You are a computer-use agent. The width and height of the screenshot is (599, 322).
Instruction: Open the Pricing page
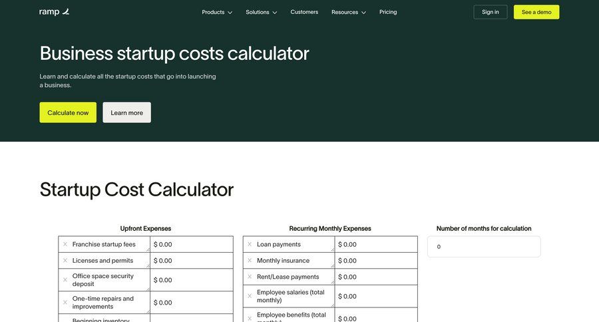click(x=388, y=12)
